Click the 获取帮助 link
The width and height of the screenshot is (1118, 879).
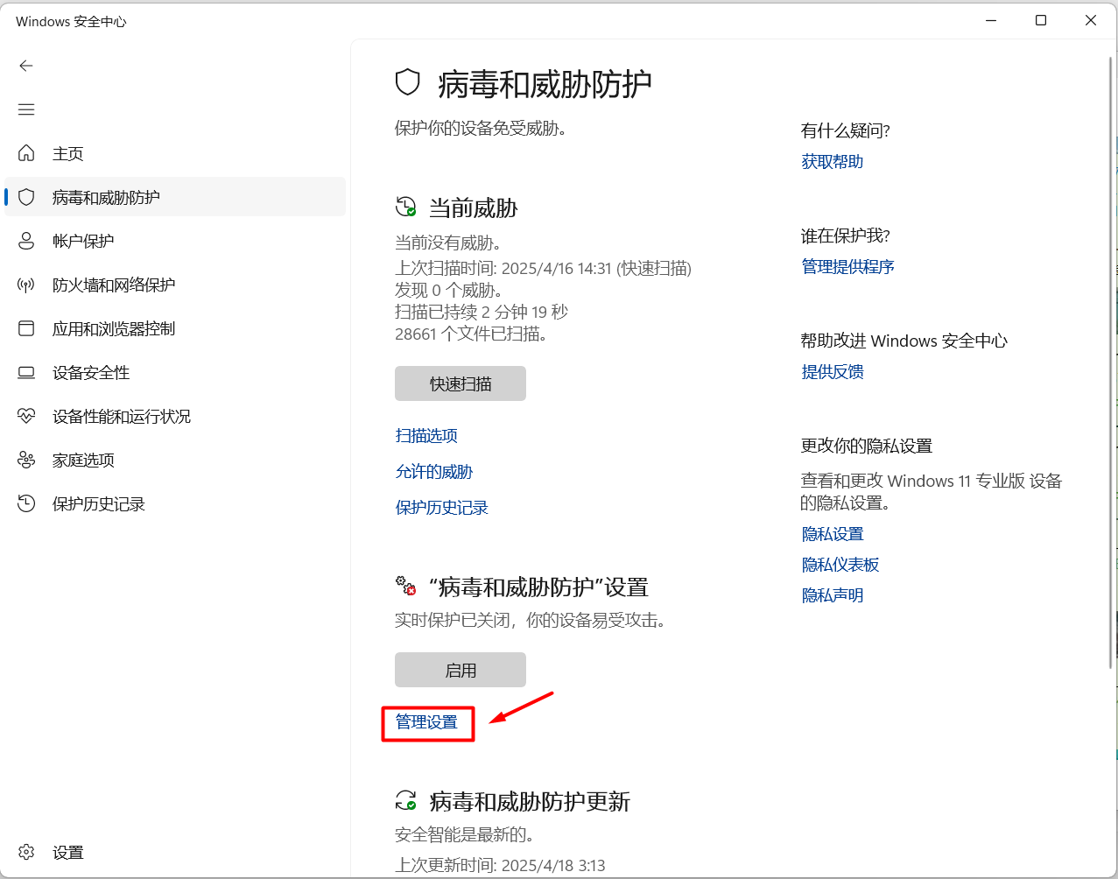click(833, 161)
